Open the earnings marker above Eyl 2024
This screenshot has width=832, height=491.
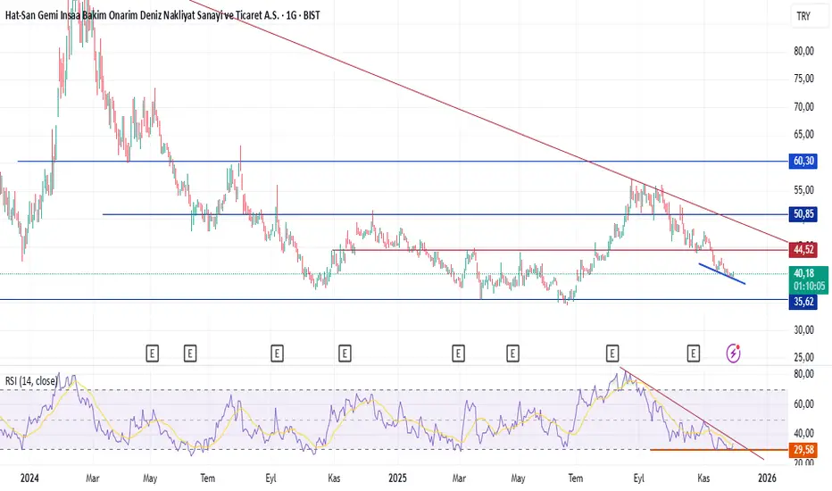pos(277,353)
